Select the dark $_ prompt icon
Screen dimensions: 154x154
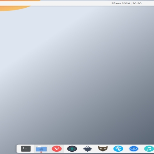pyautogui.click(x=26, y=149)
